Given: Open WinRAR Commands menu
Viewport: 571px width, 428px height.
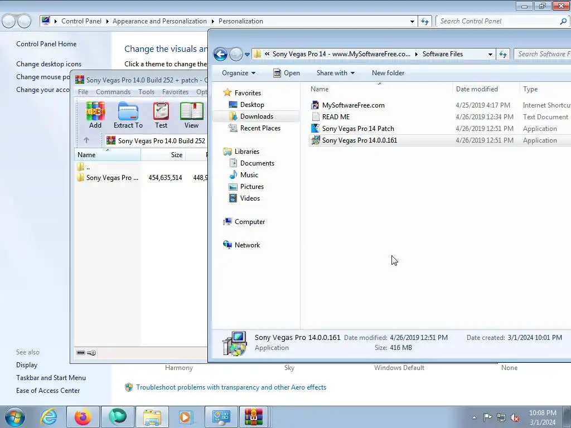Looking at the screenshot, I should (113, 92).
